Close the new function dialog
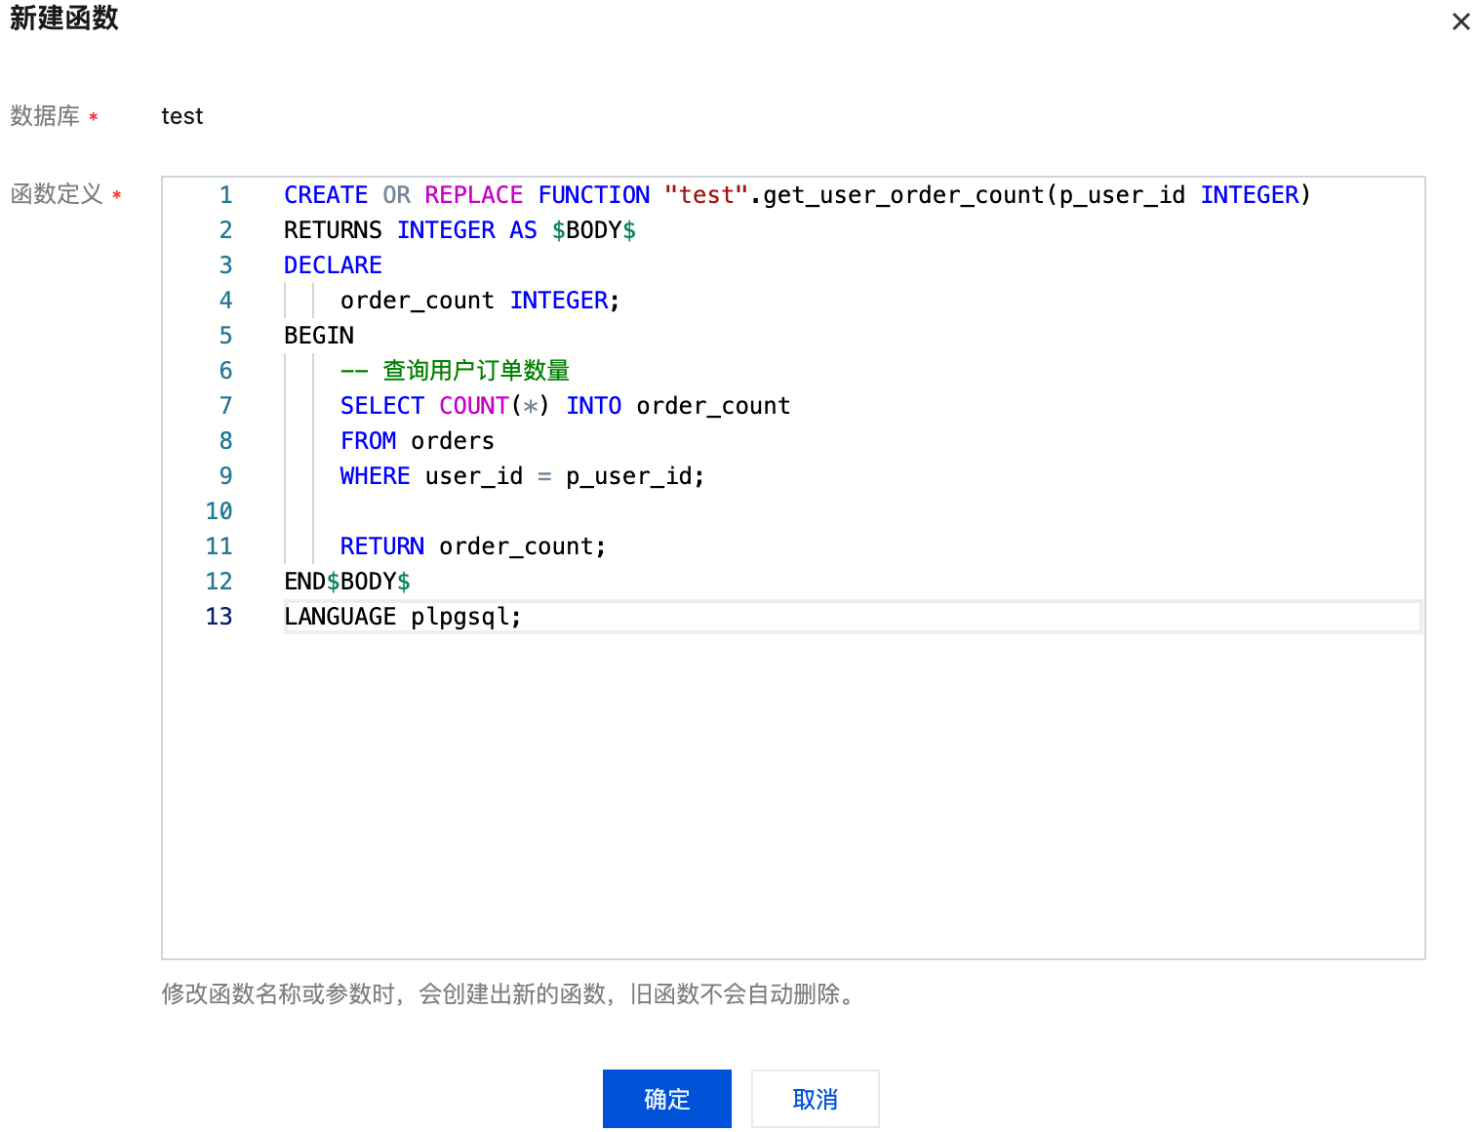This screenshot has height=1132, width=1477. click(x=1460, y=21)
